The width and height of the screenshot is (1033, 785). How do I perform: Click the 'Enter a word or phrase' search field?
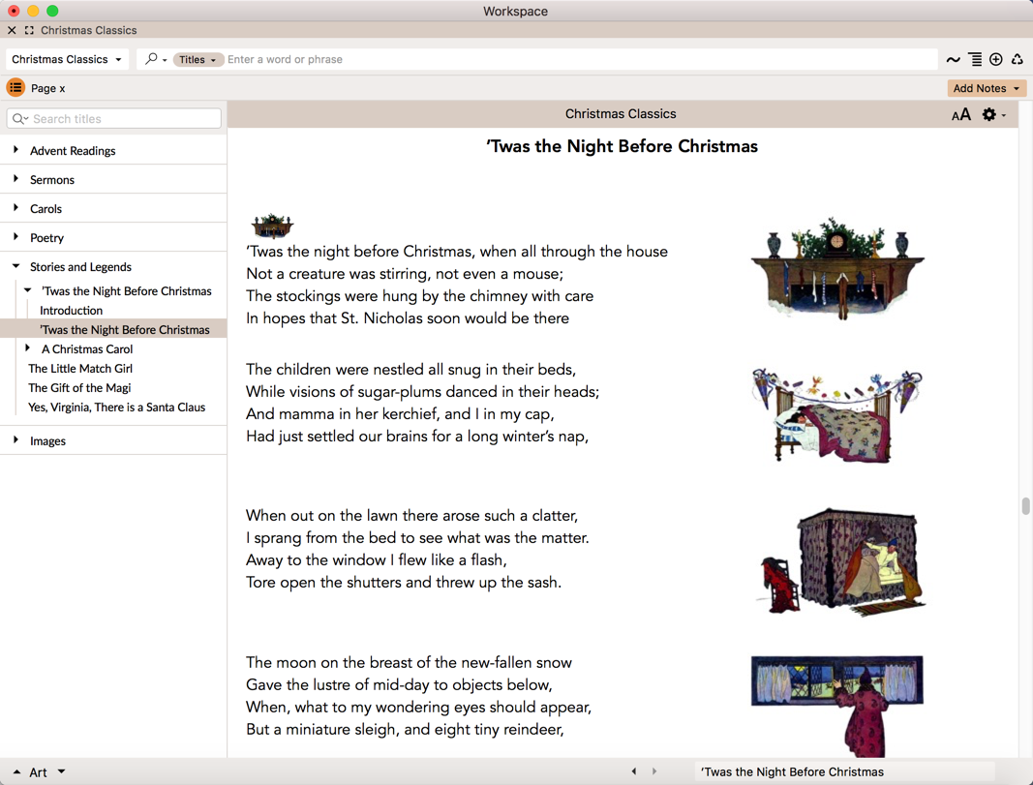(580, 59)
